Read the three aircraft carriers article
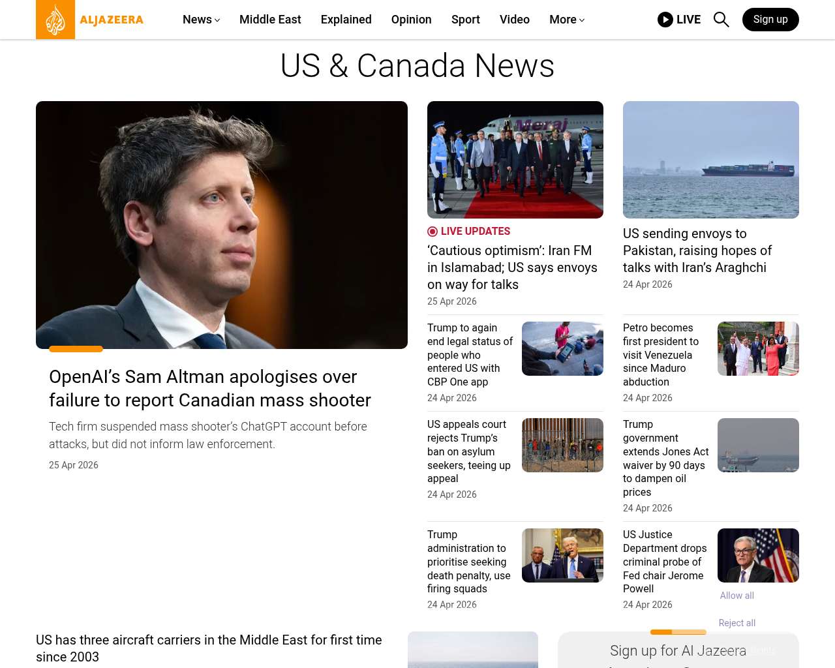835x668 pixels. [209, 648]
